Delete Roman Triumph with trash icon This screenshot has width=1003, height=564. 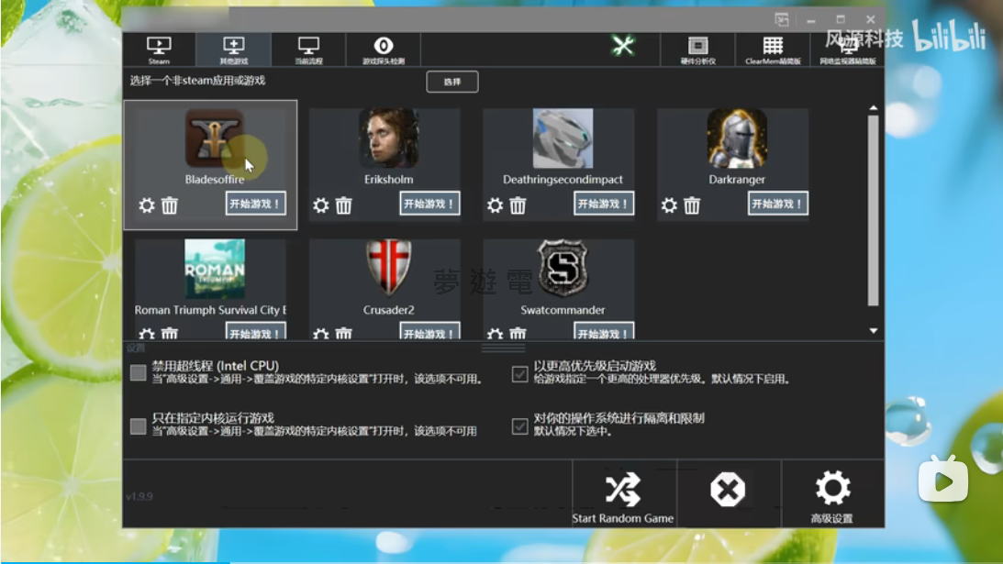click(170, 334)
